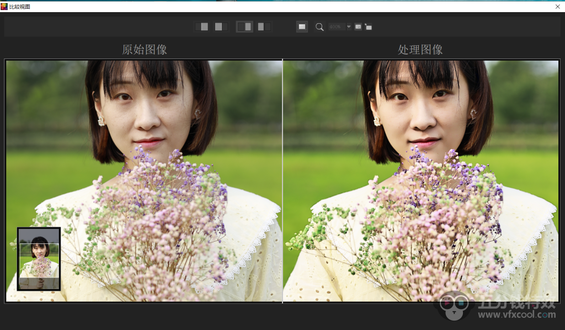The width and height of the screenshot is (565, 330).
Task: Click the rightmost toolbar icon with the arrow
Action: coord(368,26)
